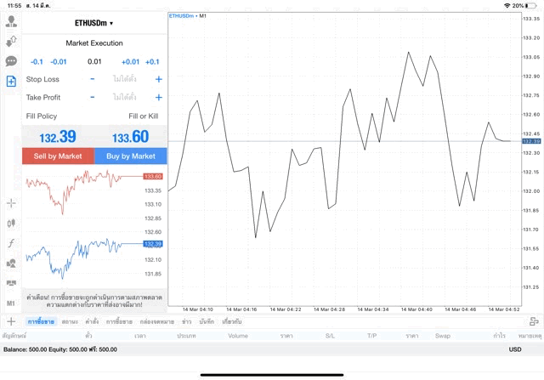Screen dimensions: 544x380
Task: Expand the Market Execution order type selector
Action: [93, 43]
